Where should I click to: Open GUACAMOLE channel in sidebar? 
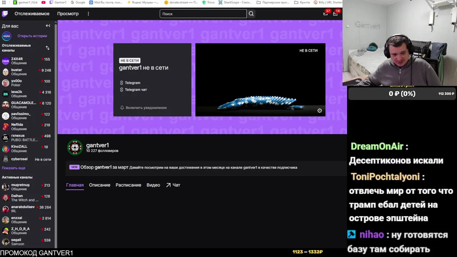(27, 105)
